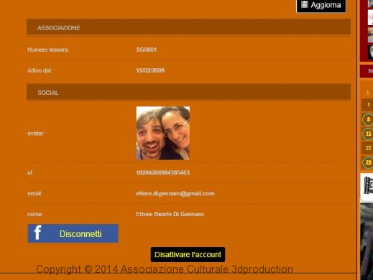This screenshot has height=280, width=373.
Task: Select circled day 8 in calendar
Action: pyautogui.click(x=368, y=119)
